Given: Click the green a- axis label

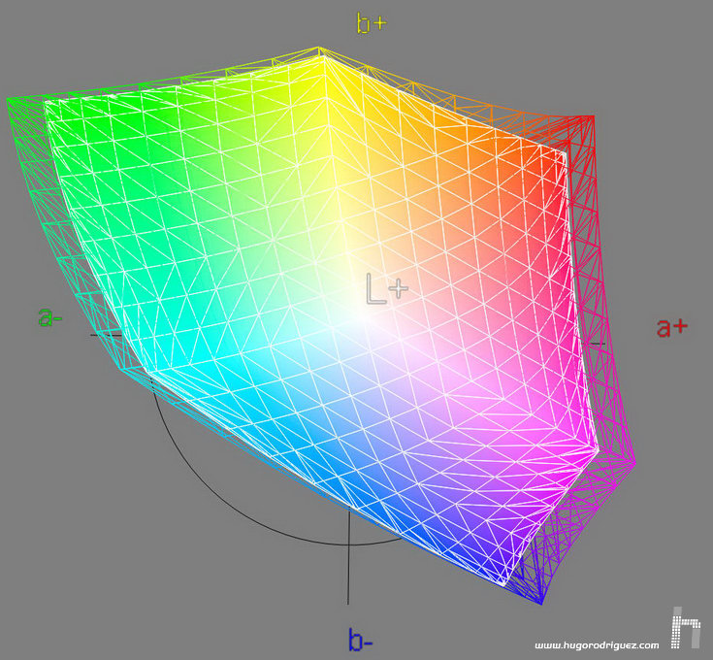Looking at the screenshot, I should tap(50, 317).
